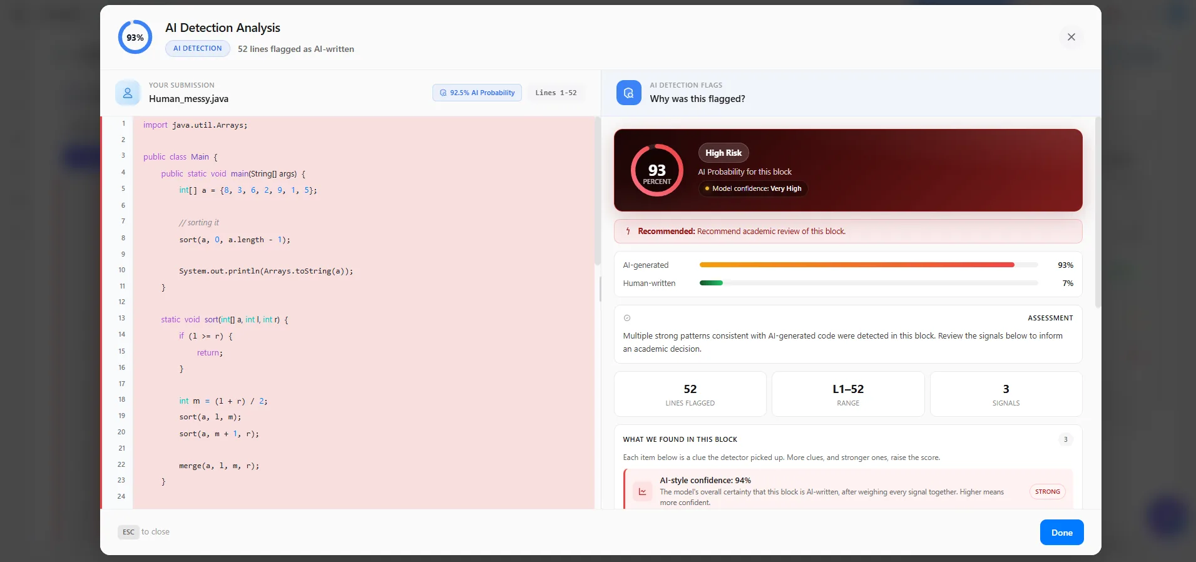Click the ESC key hint
Viewport: 1196px width, 562px height.
128,532
